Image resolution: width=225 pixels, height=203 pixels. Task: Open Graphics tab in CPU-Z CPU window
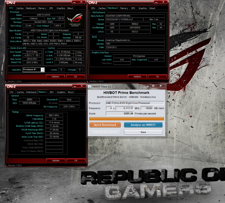[x=61, y=8]
